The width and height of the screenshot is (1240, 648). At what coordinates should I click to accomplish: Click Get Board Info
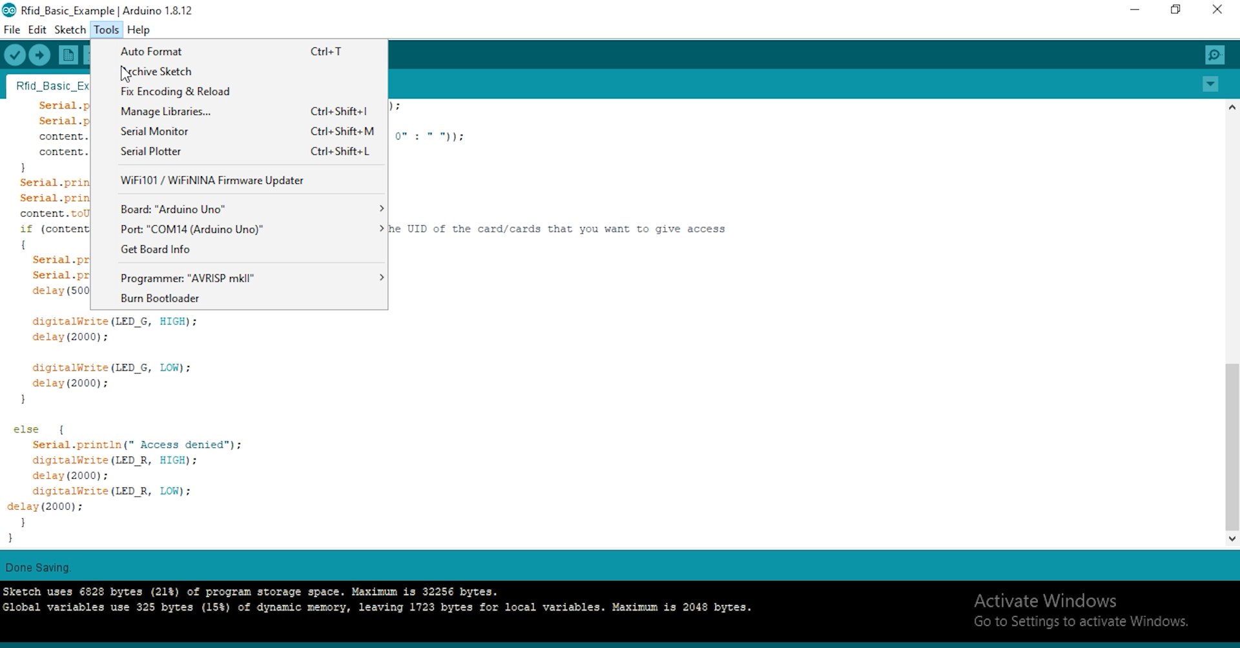tap(155, 250)
